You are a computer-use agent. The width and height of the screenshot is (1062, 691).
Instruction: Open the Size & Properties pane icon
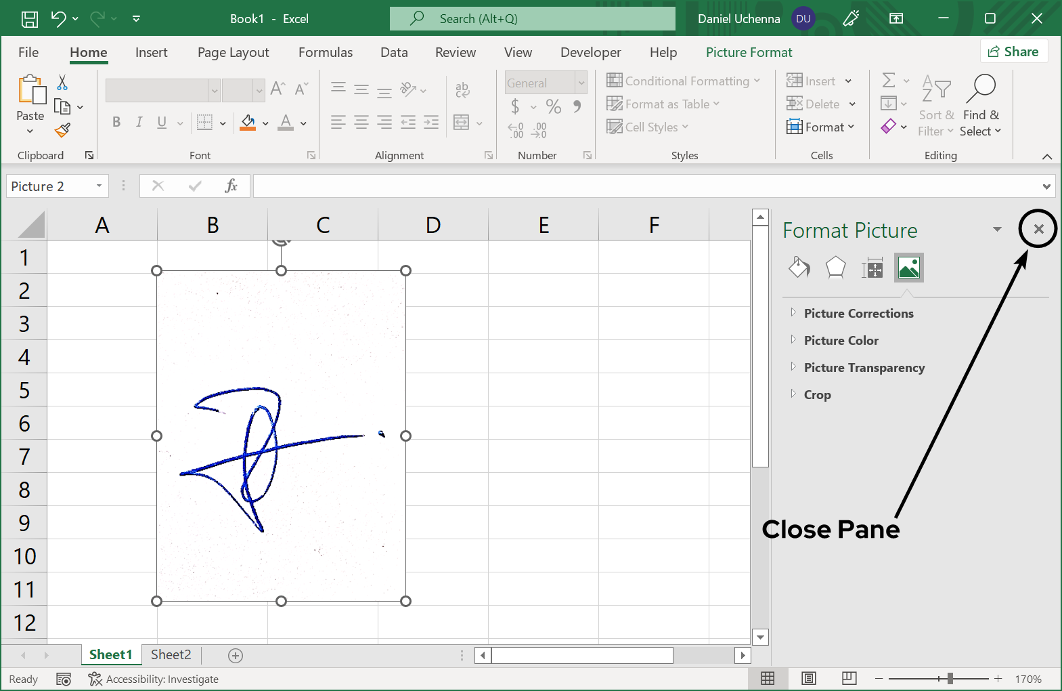[x=872, y=268]
